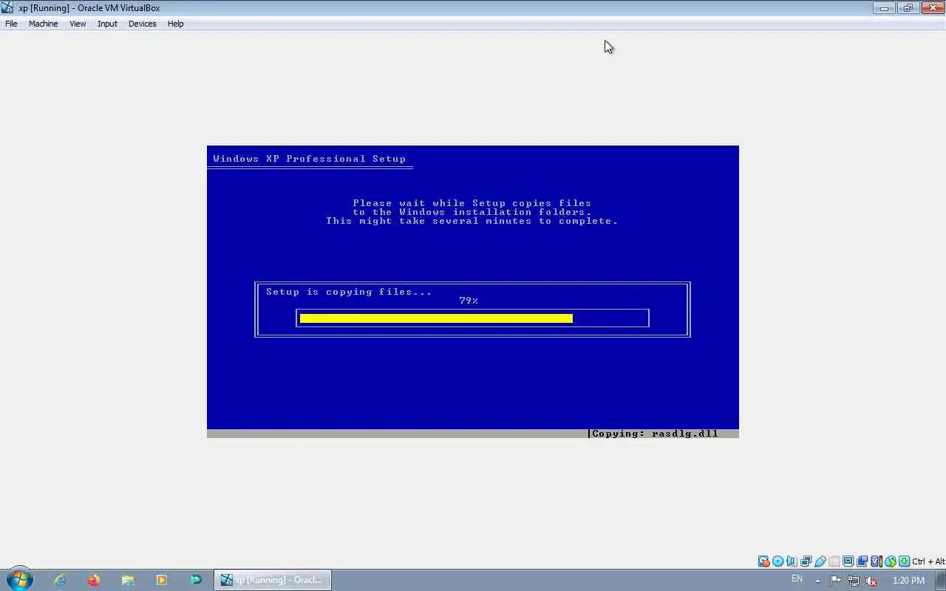Launch Firefox from the taskbar
946x591 pixels.
pyautogui.click(x=94, y=580)
